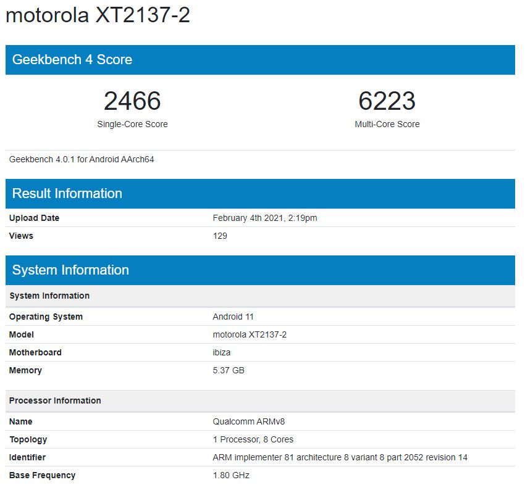525x493 pixels.
Task: Click the ibiza motherboard value
Action: point(221,352)
